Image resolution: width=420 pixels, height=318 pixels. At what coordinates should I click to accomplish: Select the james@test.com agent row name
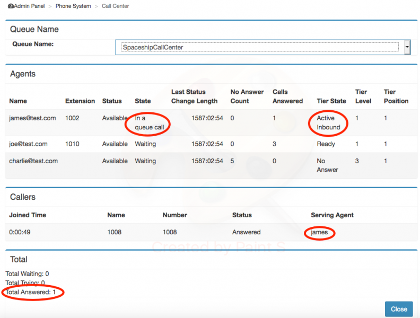[x=32, y=118]
